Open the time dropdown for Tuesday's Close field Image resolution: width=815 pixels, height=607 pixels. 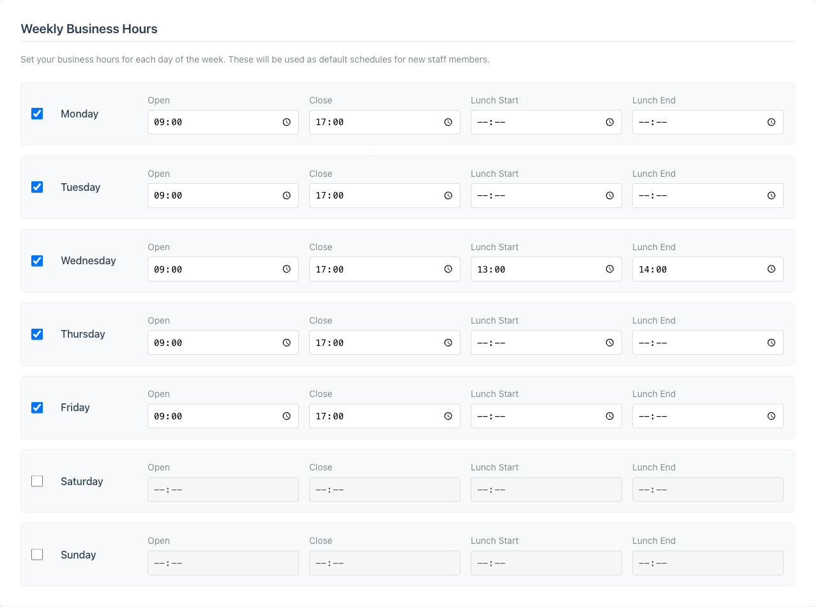tap(447, 195)
